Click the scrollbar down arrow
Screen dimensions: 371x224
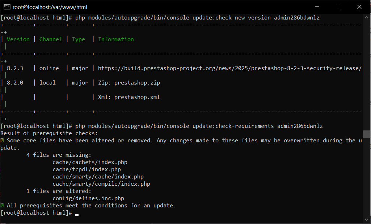point(367,219)
